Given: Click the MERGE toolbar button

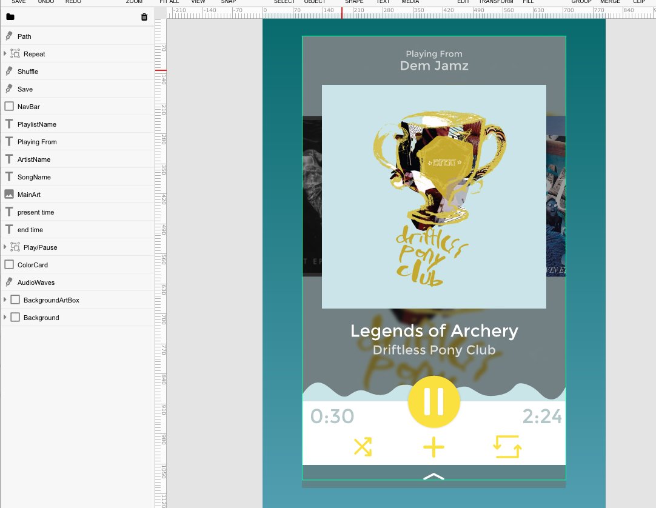Looking at the screenshot, I should 611,2.
